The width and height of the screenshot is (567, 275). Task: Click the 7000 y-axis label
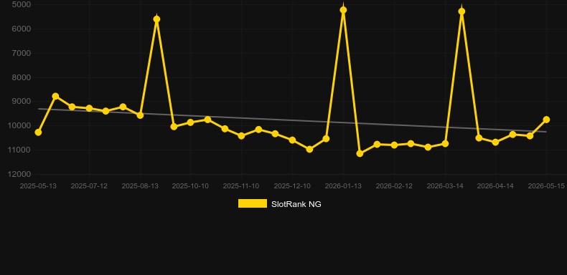(x=22, y=53)
